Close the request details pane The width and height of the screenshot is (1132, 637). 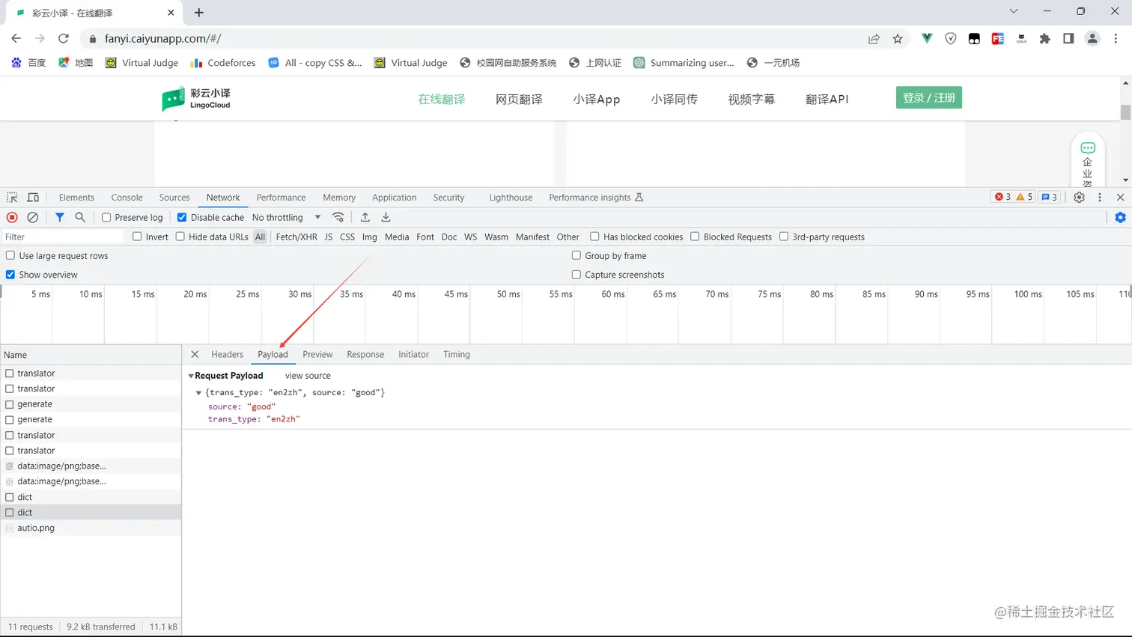tap(195, 354)
